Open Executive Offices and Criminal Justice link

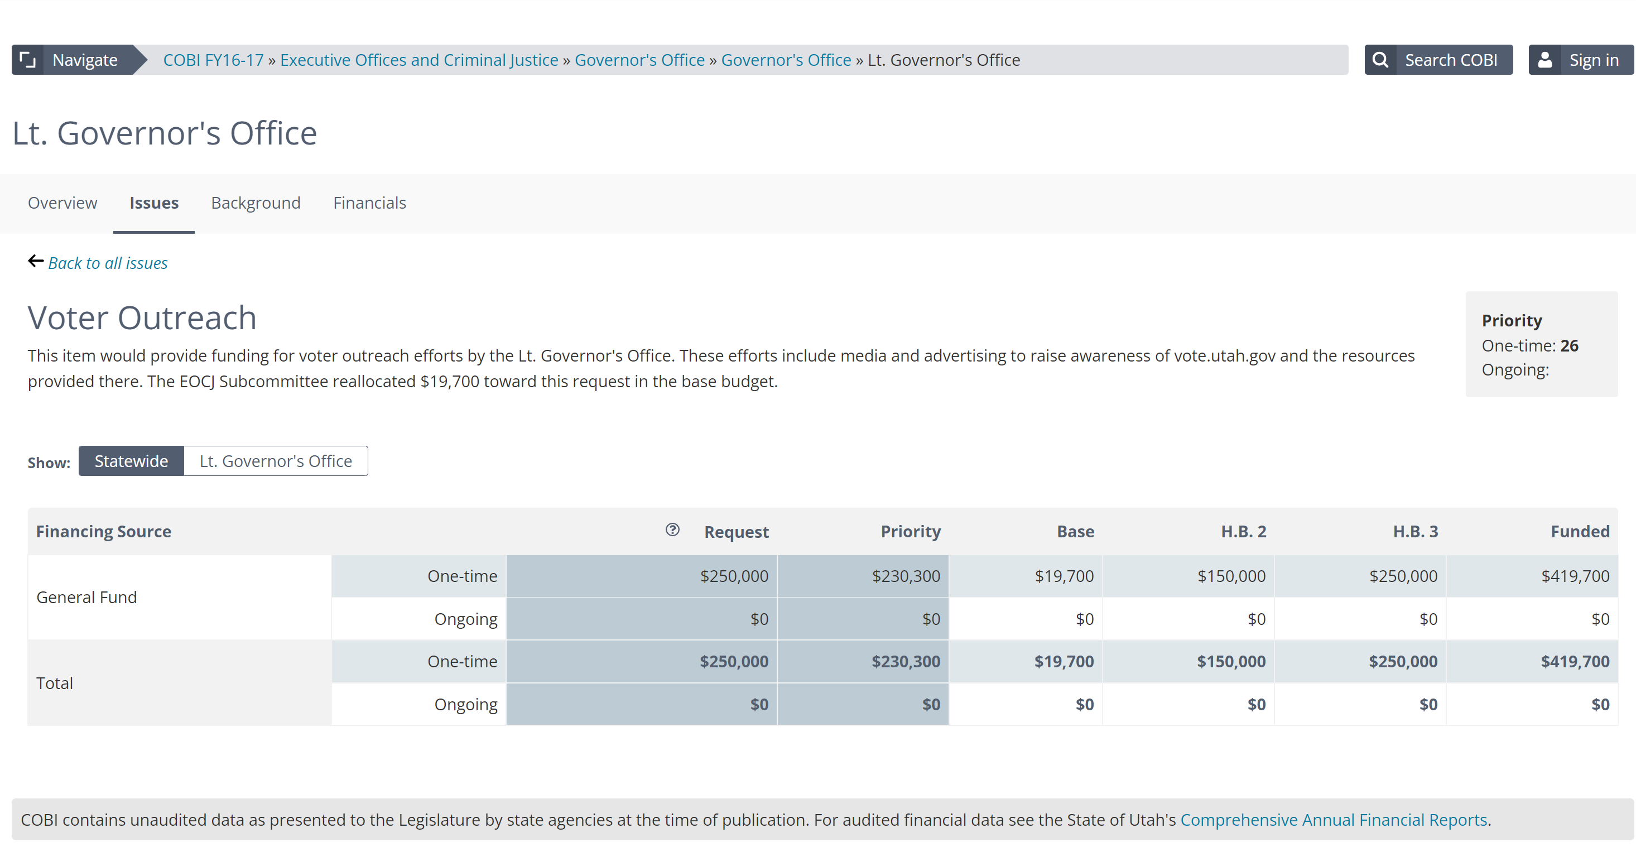pyautogui.click(x=418, y=60)
